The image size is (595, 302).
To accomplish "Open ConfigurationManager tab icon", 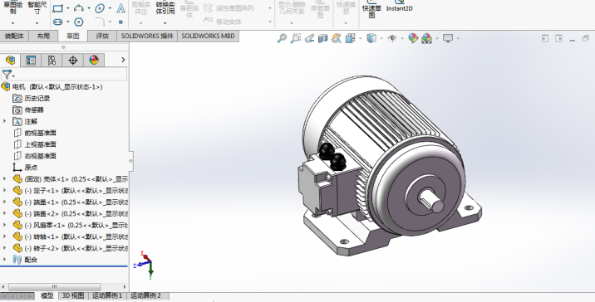I will 52,60.
